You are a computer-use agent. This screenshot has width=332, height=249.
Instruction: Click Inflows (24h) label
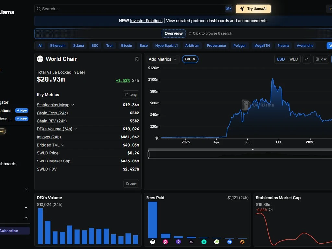[49, 137]
